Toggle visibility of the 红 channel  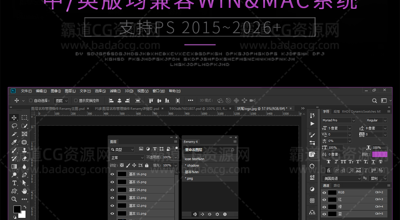coord(324,200)
